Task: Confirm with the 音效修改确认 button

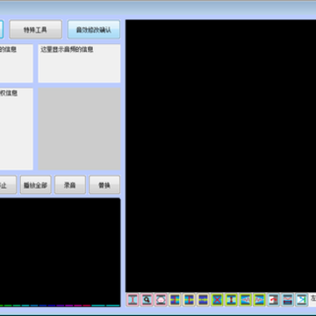Action: tap(94, 30)
